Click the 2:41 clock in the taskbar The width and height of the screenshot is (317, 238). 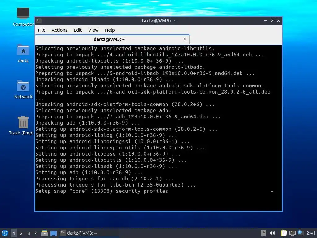coord(311,233)
